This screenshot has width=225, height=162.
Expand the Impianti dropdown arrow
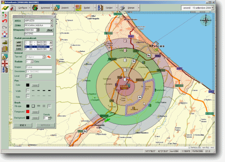coord(73,8)
